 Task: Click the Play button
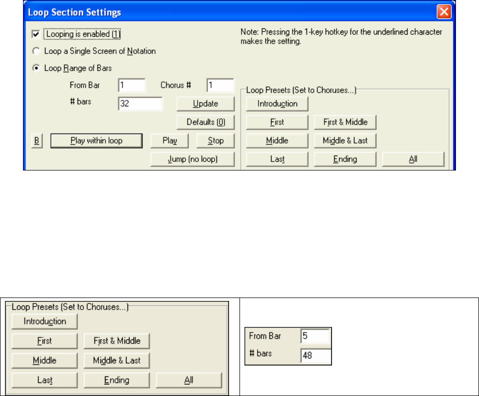(x=169, y=140)
